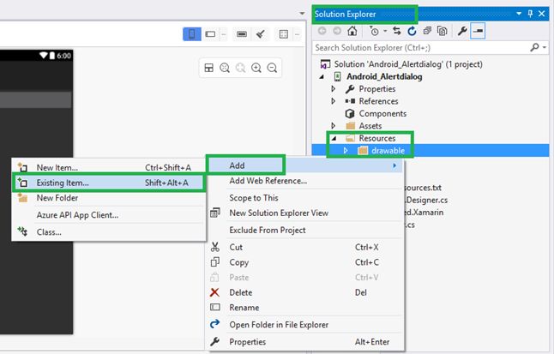Choose Azure API App Client...

pyautogui.click(x=109, y=215)
